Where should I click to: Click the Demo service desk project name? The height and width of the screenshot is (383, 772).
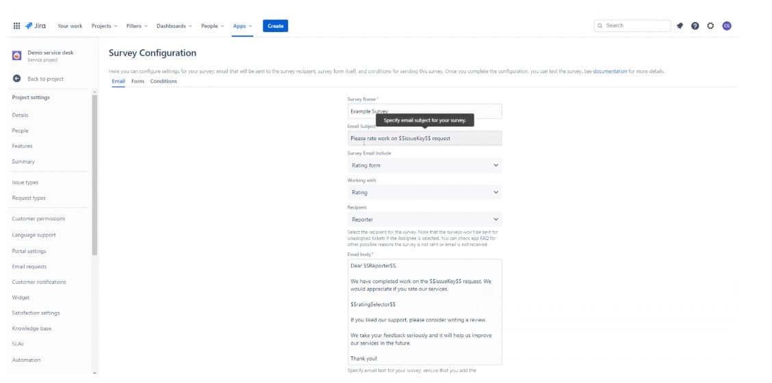point(50,53)
